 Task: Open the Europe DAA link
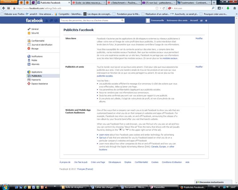pos(162,147)
